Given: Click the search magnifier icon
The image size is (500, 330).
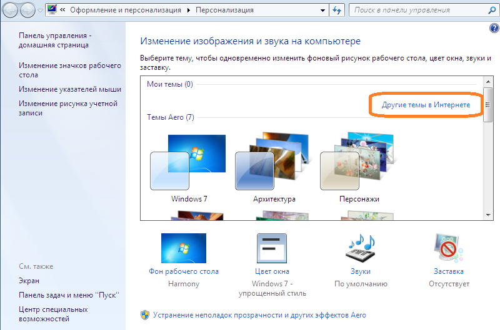Looking at the screenshot, I should [x=492, y=10].
